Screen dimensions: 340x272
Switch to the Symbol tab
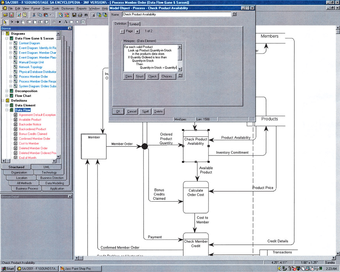(x=134, y=24)
